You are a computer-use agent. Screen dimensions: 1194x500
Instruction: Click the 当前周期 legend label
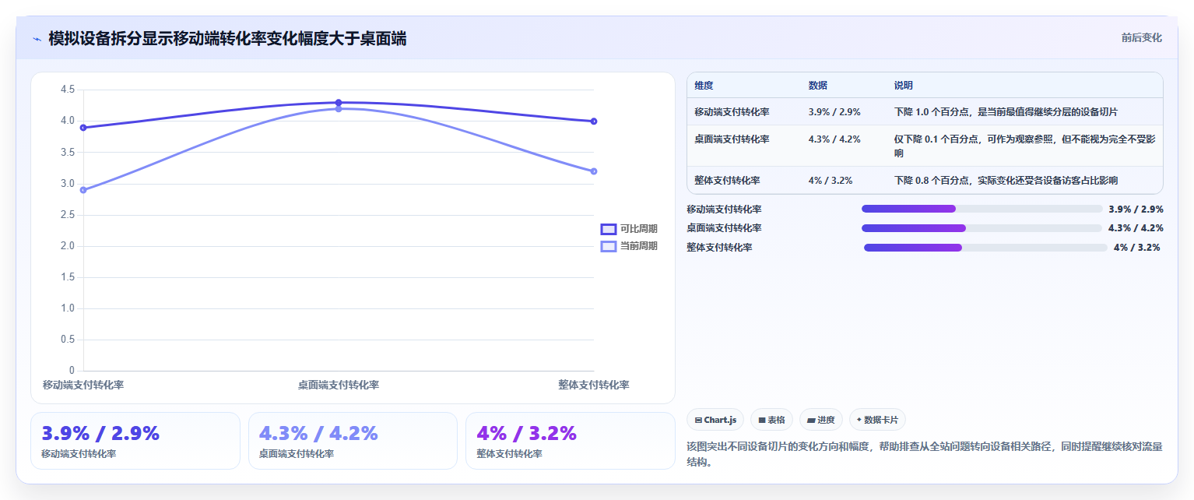coord(639,246)
